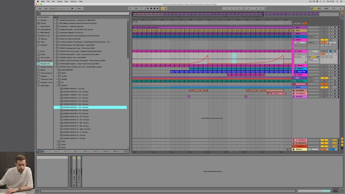
Task: Toggle Follow playback arrow button
Action: pyautogui.click(x=130, y=8)
